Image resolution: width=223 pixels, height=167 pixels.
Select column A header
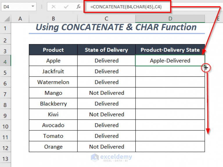click(x=20, y=19)
